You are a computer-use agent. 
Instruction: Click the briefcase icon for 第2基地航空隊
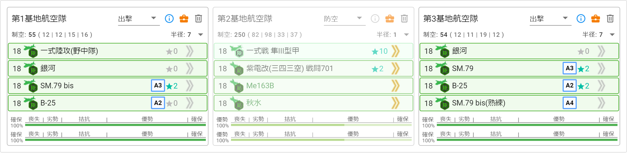coord(390,19)
